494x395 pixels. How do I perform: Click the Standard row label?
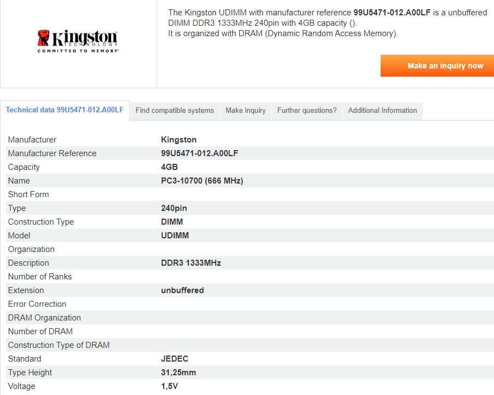click(25, 359)
